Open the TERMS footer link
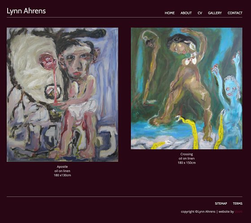 click(238, 203)
